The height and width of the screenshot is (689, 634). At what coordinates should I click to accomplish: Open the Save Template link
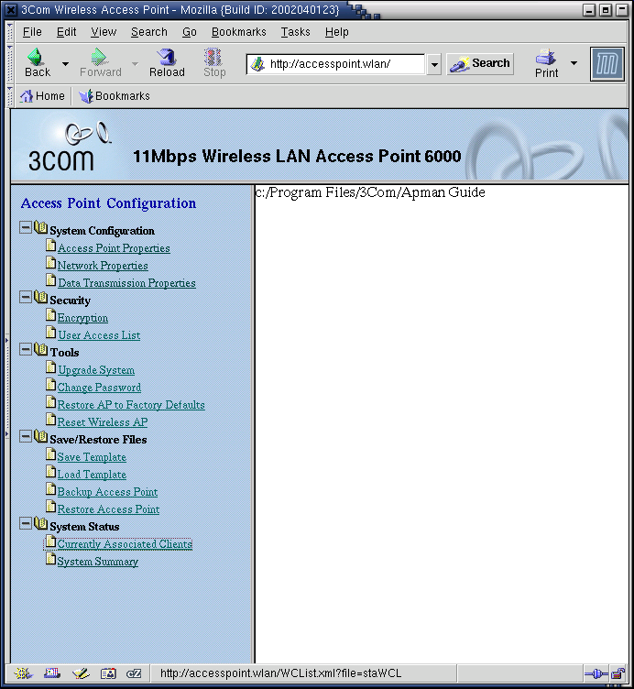(x=92, y=457)
